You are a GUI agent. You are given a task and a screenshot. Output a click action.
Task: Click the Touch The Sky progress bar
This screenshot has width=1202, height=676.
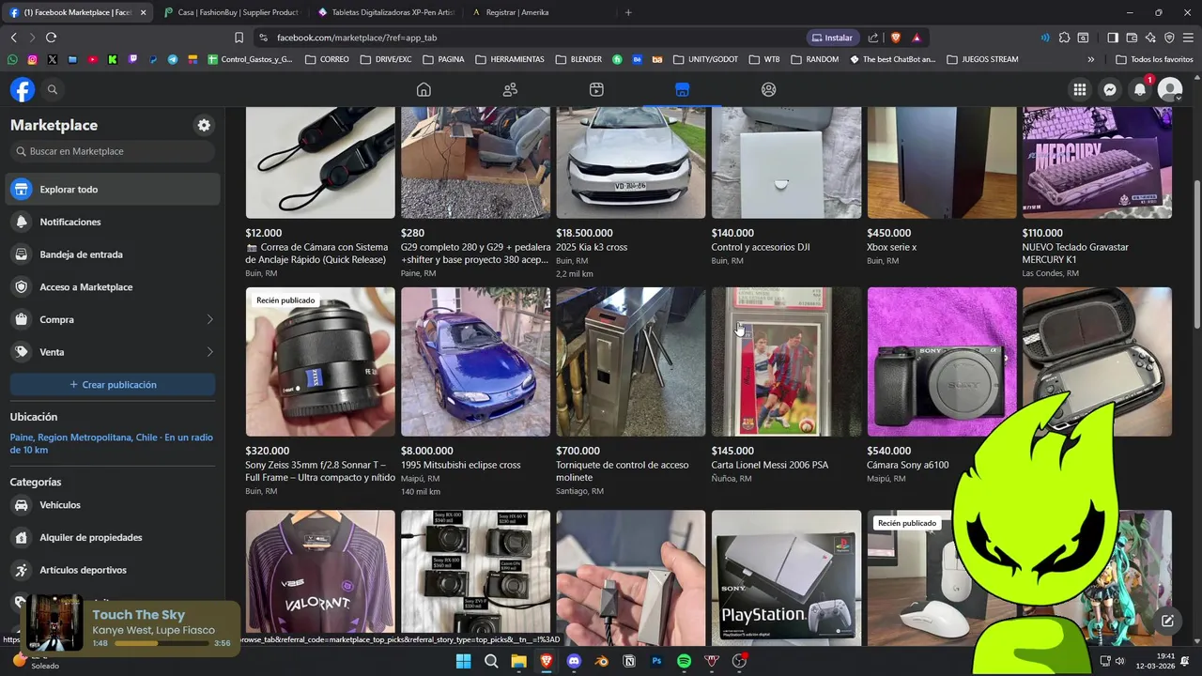(162, 644)
